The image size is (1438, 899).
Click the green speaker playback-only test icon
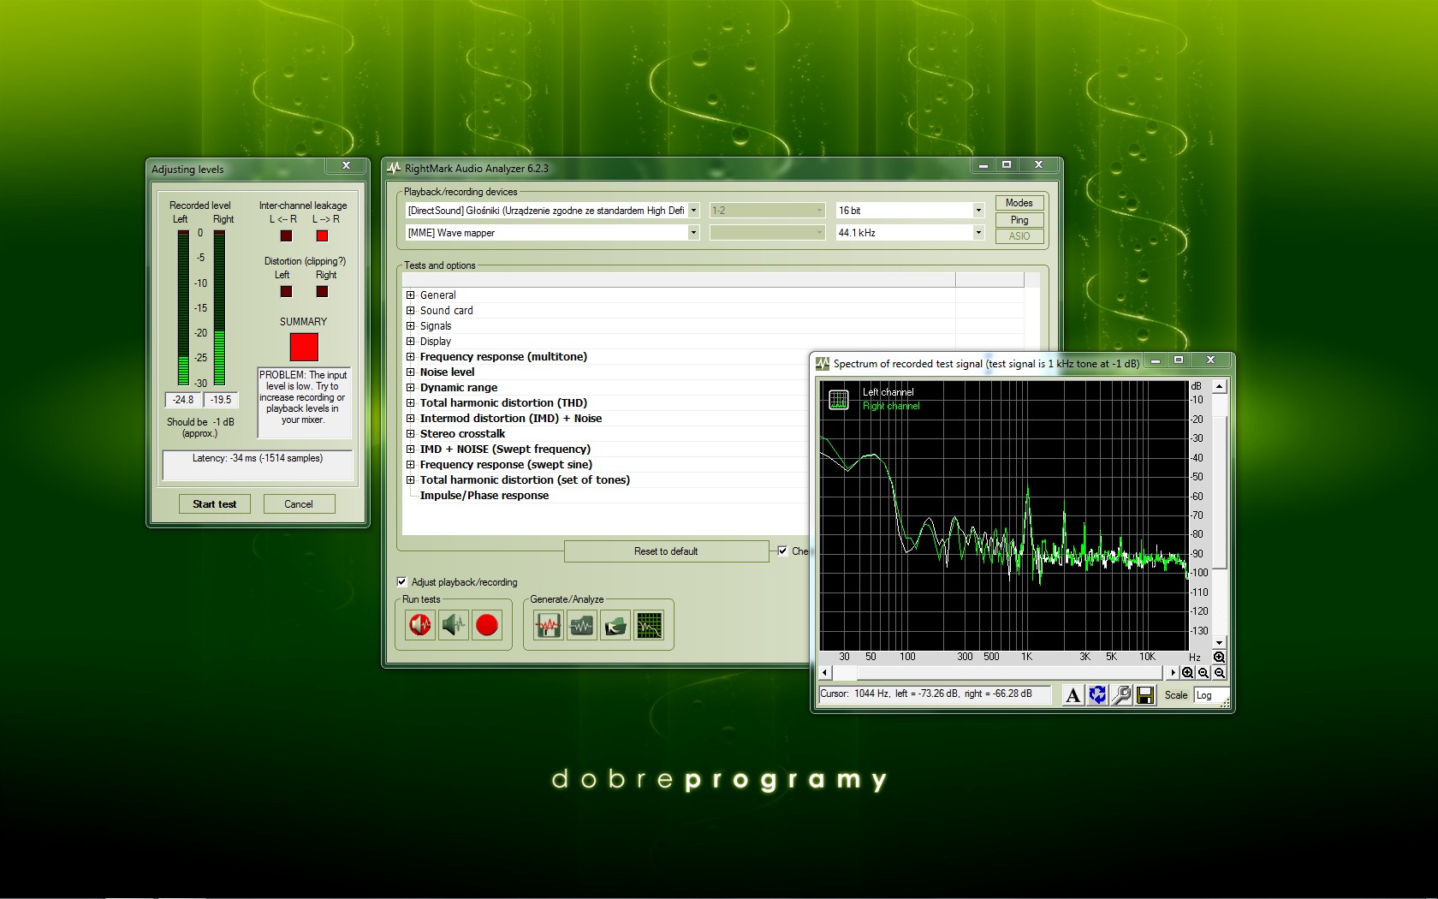point(454,626)
